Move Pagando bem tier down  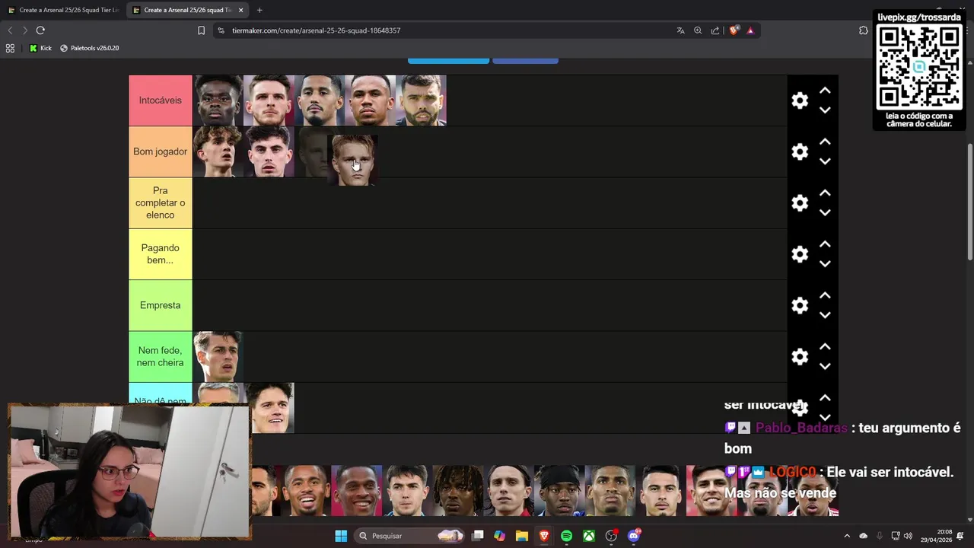pyautogui.click(x=825, y=264)
